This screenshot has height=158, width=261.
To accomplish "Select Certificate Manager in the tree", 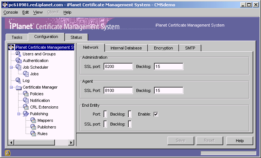I will (x=40, y=87).
